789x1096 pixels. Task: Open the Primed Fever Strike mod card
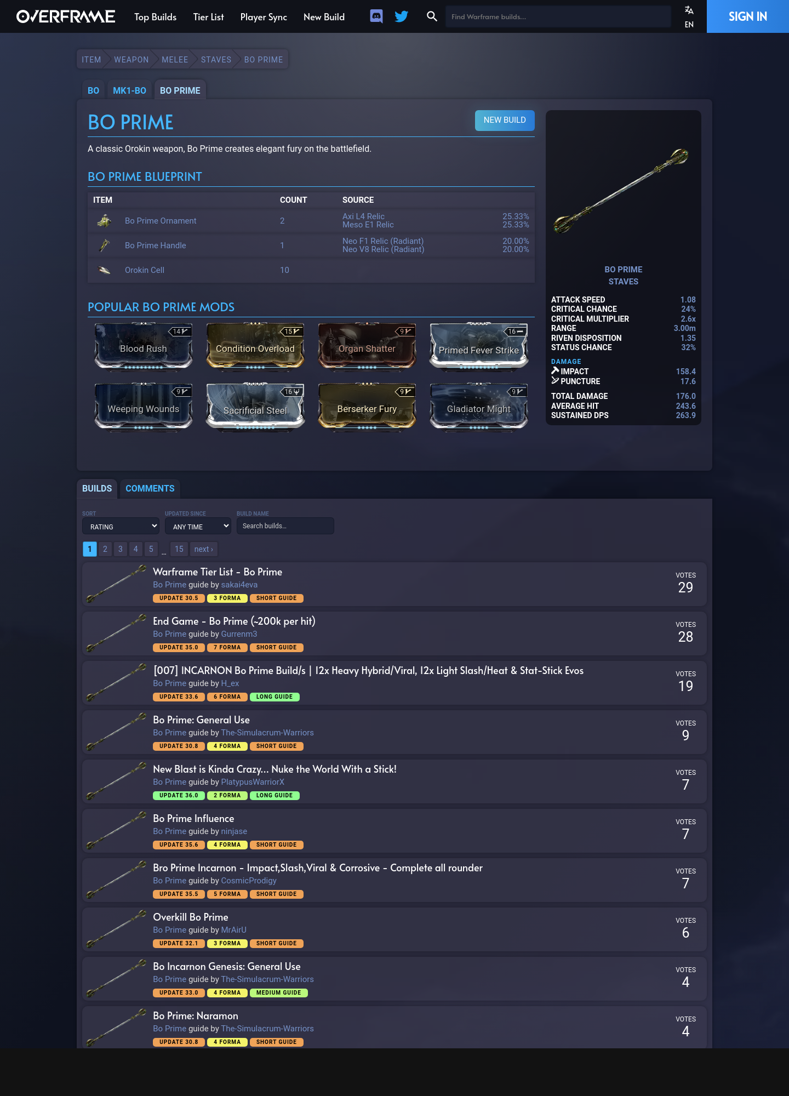click(479, 347)
